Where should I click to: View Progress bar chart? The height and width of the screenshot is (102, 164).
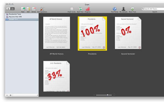(x=88, y=9)
